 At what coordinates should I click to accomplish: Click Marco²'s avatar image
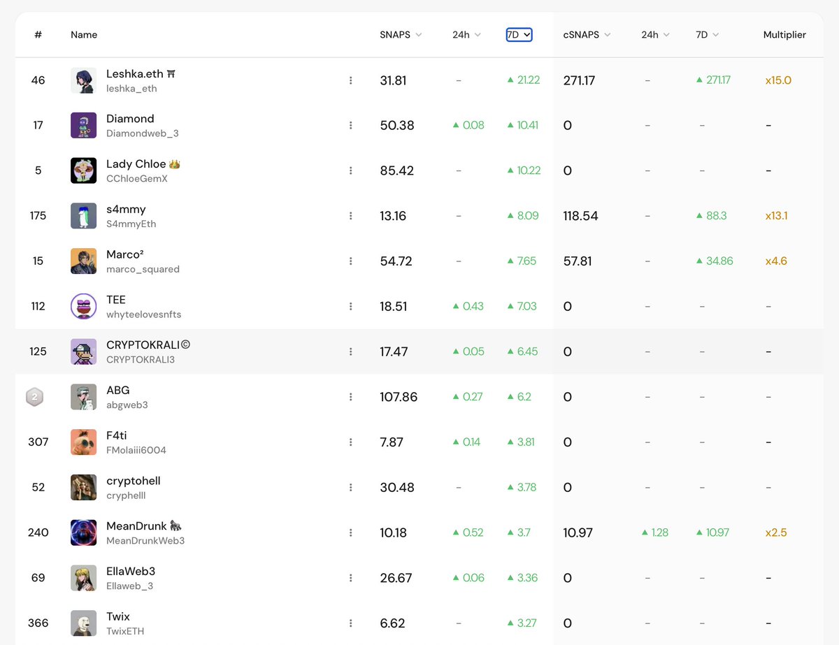[84, 261]
